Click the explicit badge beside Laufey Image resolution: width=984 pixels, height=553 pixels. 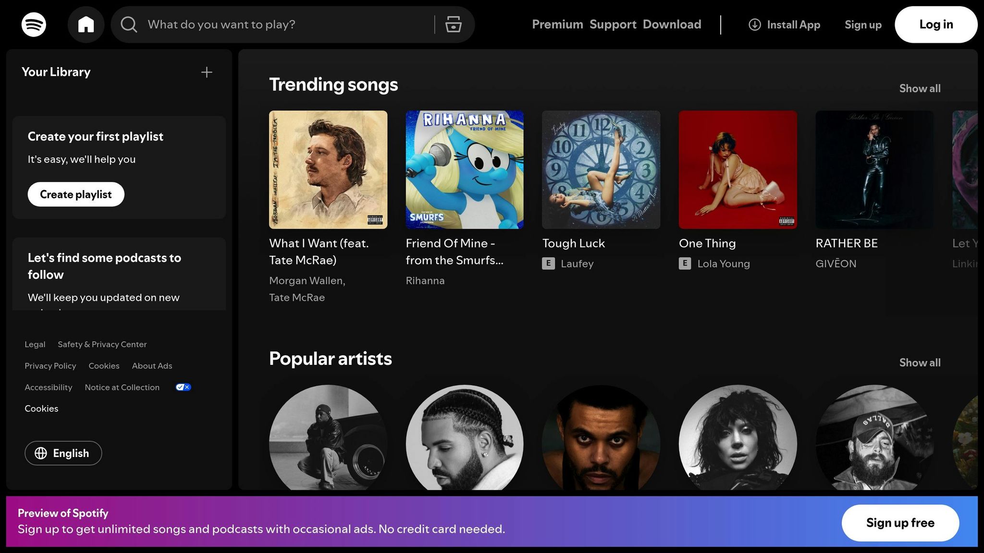pyautogui.click(x=548, y=264)
